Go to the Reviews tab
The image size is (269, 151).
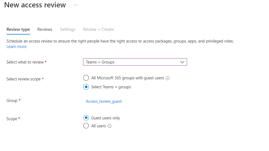tap(45, 29)
